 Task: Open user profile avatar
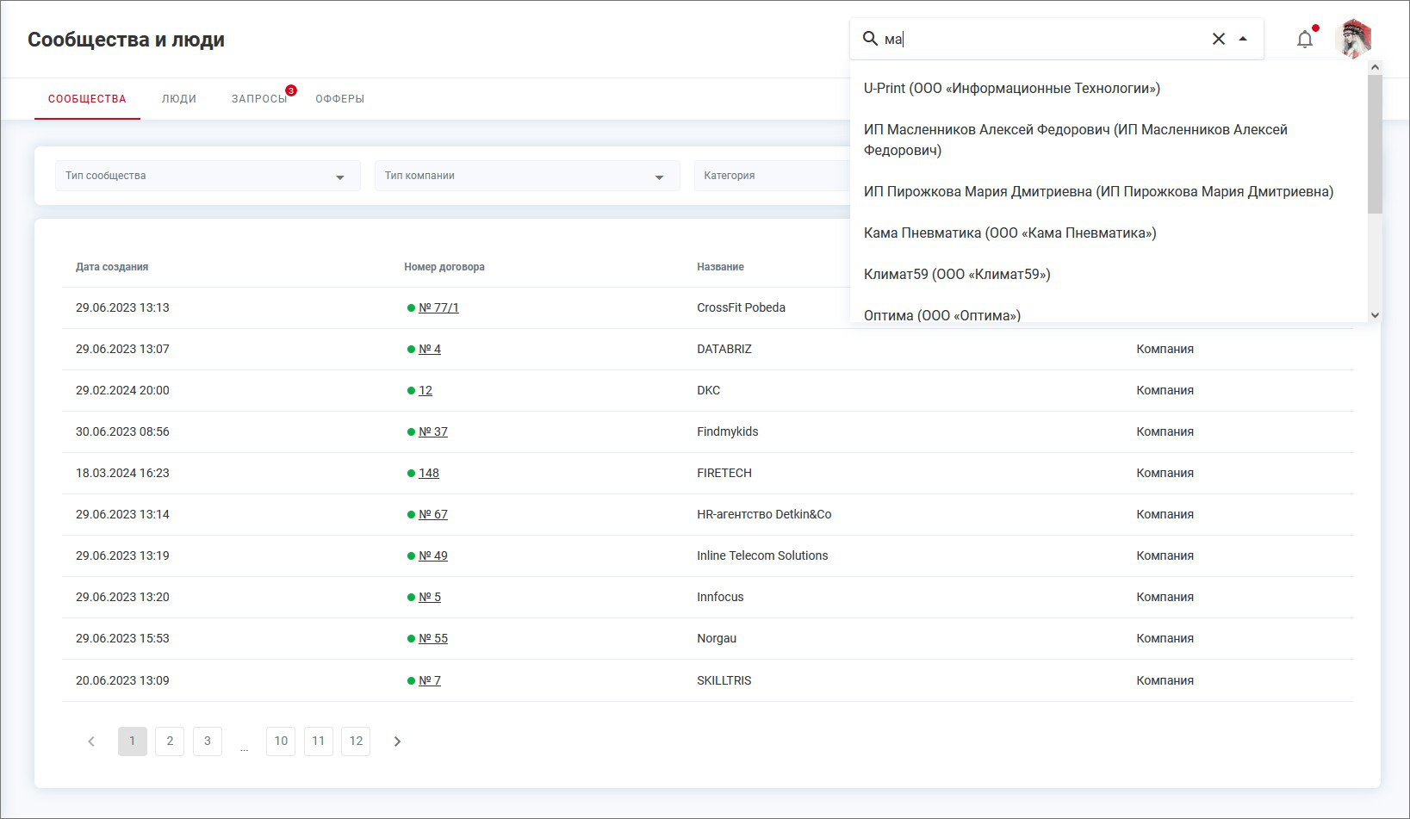[1353, 40]
